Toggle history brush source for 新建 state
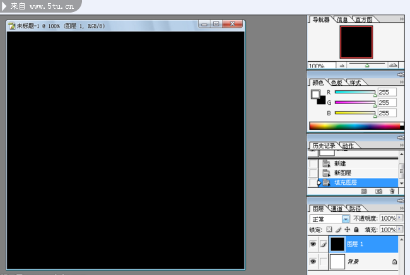The height and width of the screenshot is (275, 410). (x=313, y=163)
